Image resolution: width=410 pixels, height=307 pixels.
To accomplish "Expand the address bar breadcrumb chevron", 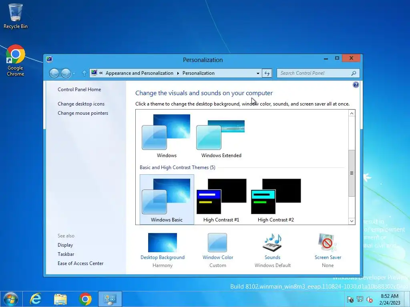I will (101, 73).
